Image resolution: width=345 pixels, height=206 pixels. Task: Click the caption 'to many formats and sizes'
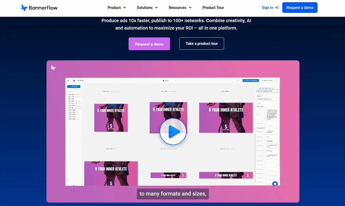[173, 194]
